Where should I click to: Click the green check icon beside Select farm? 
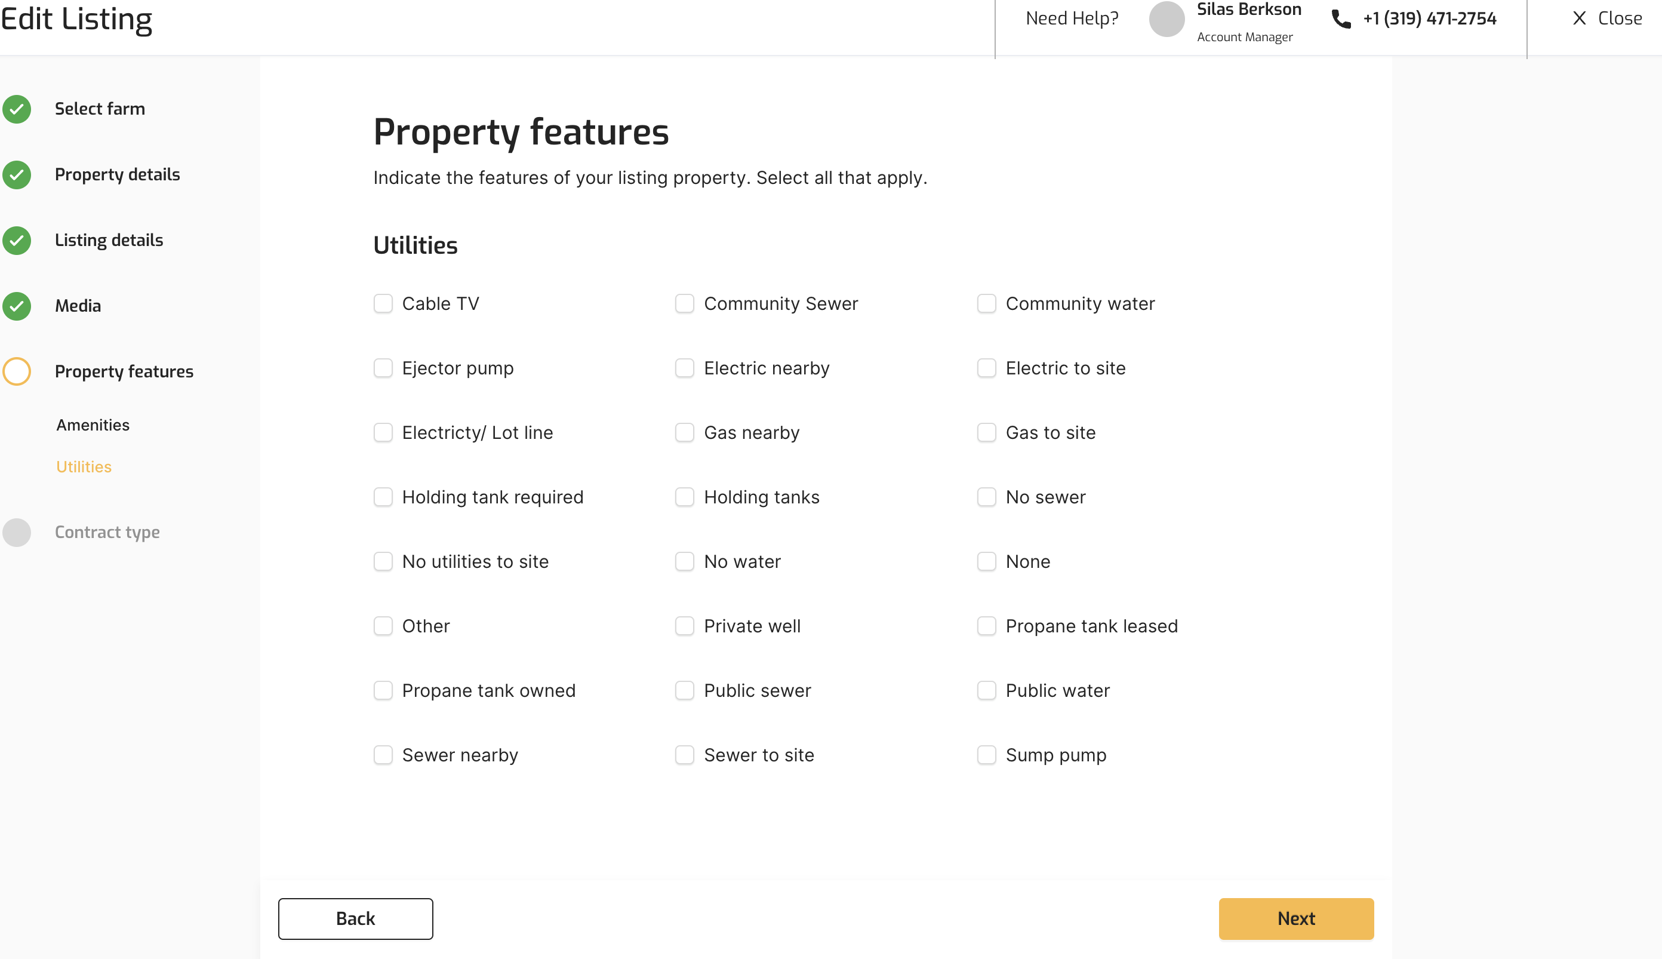(x=17, y=109)
